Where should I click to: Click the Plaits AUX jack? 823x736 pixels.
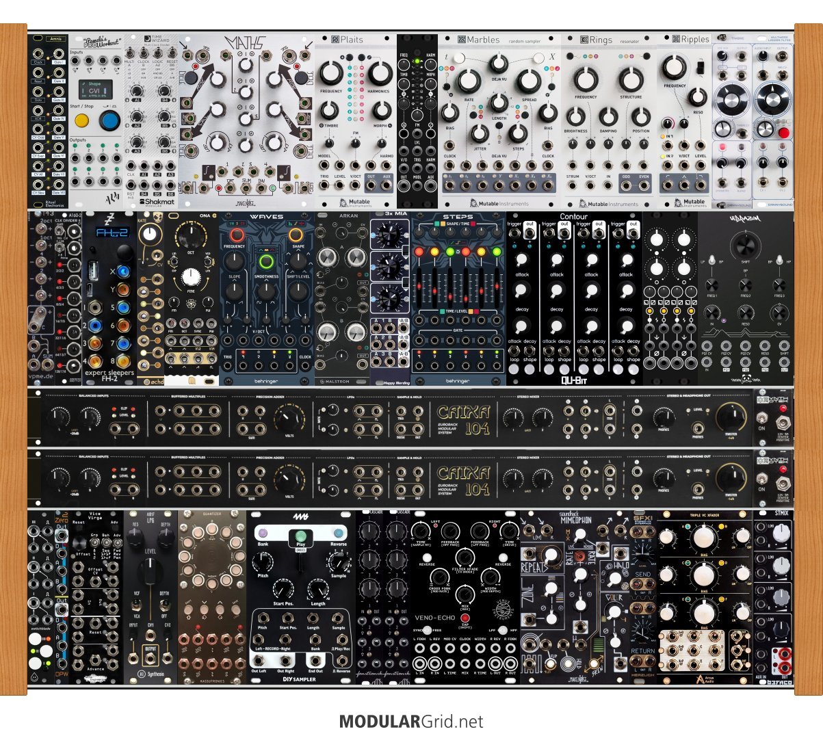pos(387,185)
